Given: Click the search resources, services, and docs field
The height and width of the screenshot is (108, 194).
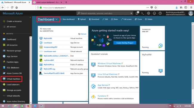Looking at the screenshot, I should coord(104,13).
